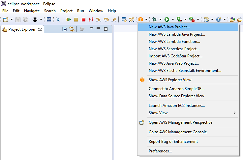Choose New AWS Lambda Java Project...

[x=188, y=34]
